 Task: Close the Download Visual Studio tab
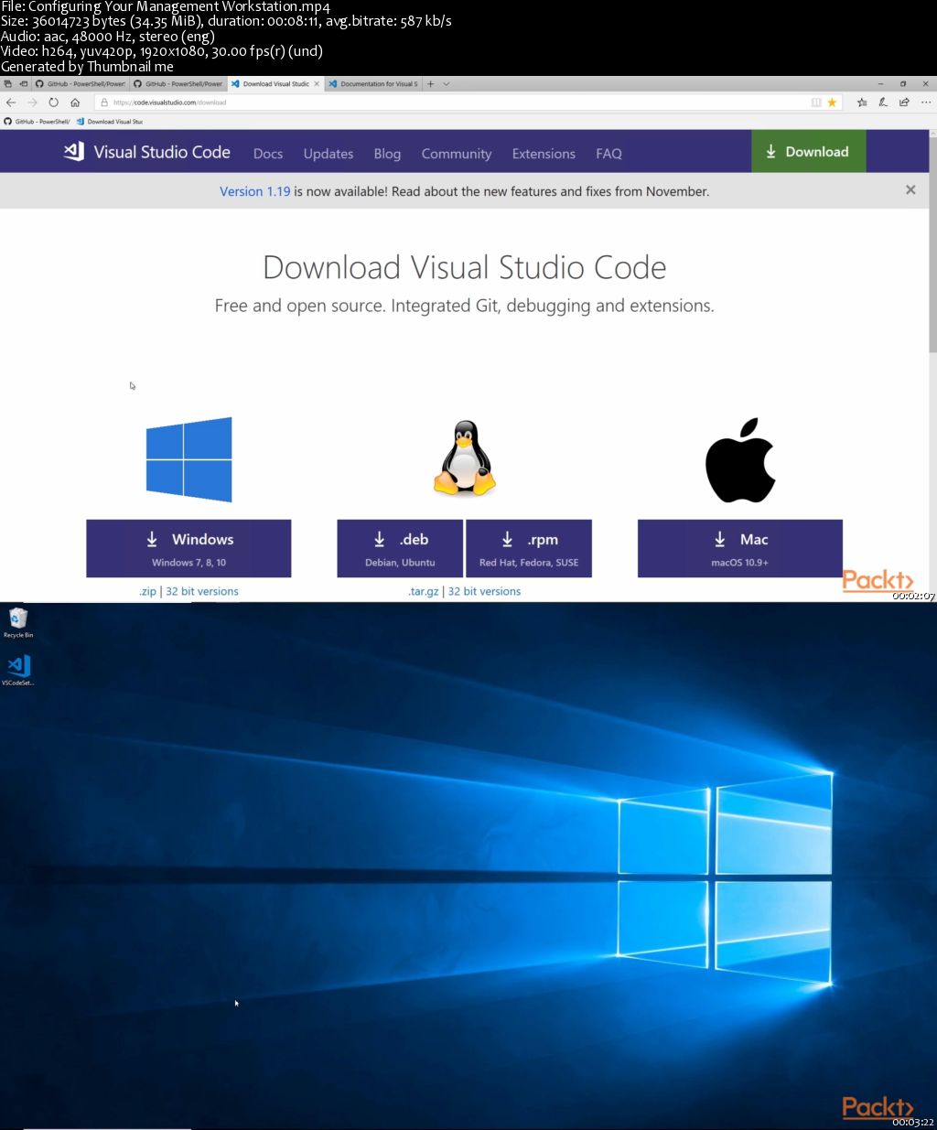point(318,83)
